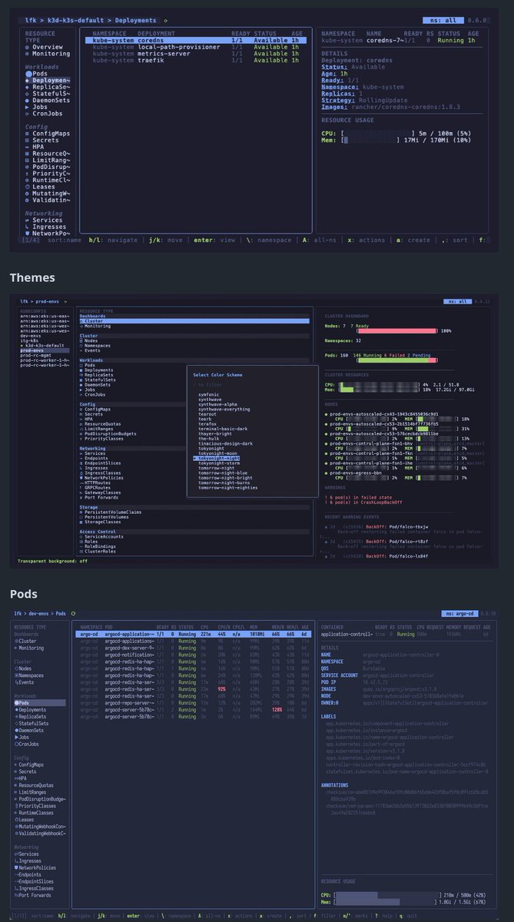Click the Leases clock icon in k3d-k3s-default sidebar

27,187
